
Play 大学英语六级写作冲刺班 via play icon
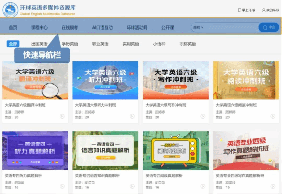[x=203, y=116]
